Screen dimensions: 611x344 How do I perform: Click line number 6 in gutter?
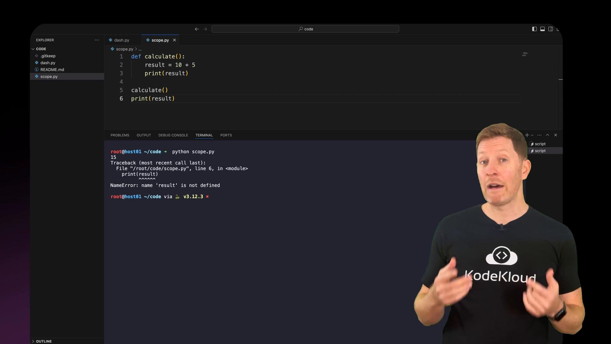click(121, 99)
